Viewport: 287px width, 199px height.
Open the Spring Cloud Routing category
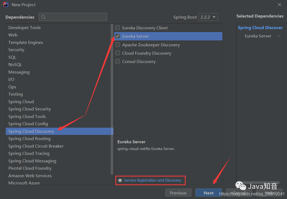[58, 139]
